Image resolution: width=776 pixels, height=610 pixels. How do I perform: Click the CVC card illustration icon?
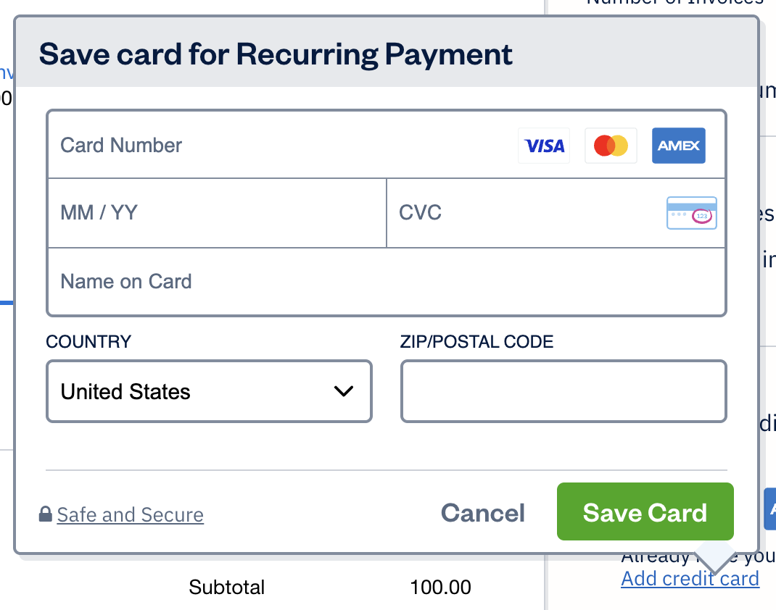point(691,212)
